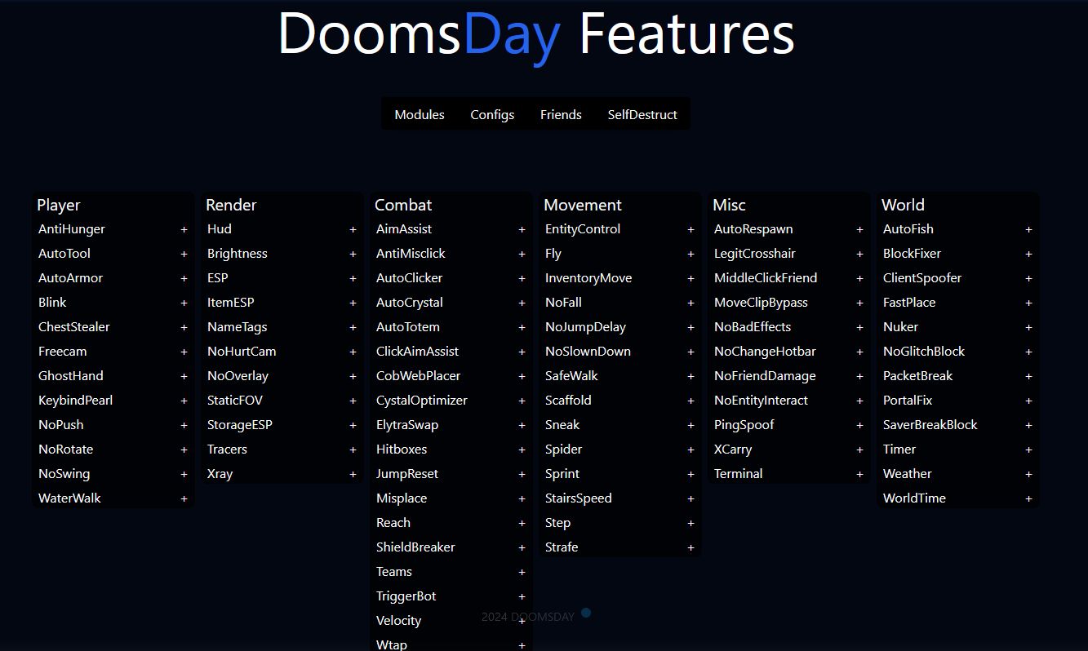1088x651 pixels.
Task: Click the Combat category header
Action: coord(403,205)
